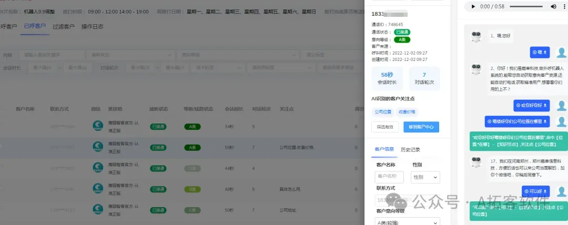Viewport: 568px width, 225px height.
Task: Click the 最大值(s) call duration field
Action: click(x=77, y=68)
